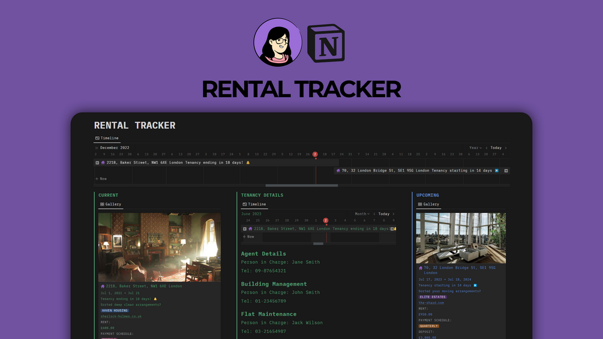Go to next period in main timeline

point(506,148)
